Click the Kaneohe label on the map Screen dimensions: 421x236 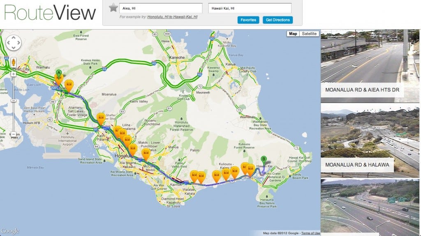[x=177, y=57]
